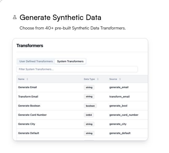The width and height of the screenshot is (169, 153).
Task: Choose the Generate City transformer
Action: click(82, 124)
